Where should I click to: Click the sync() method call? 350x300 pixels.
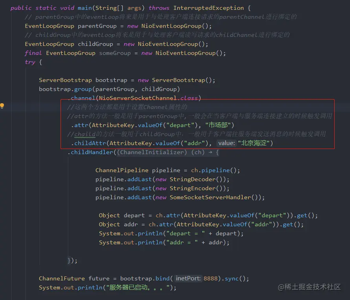click(x=231, y=278)
